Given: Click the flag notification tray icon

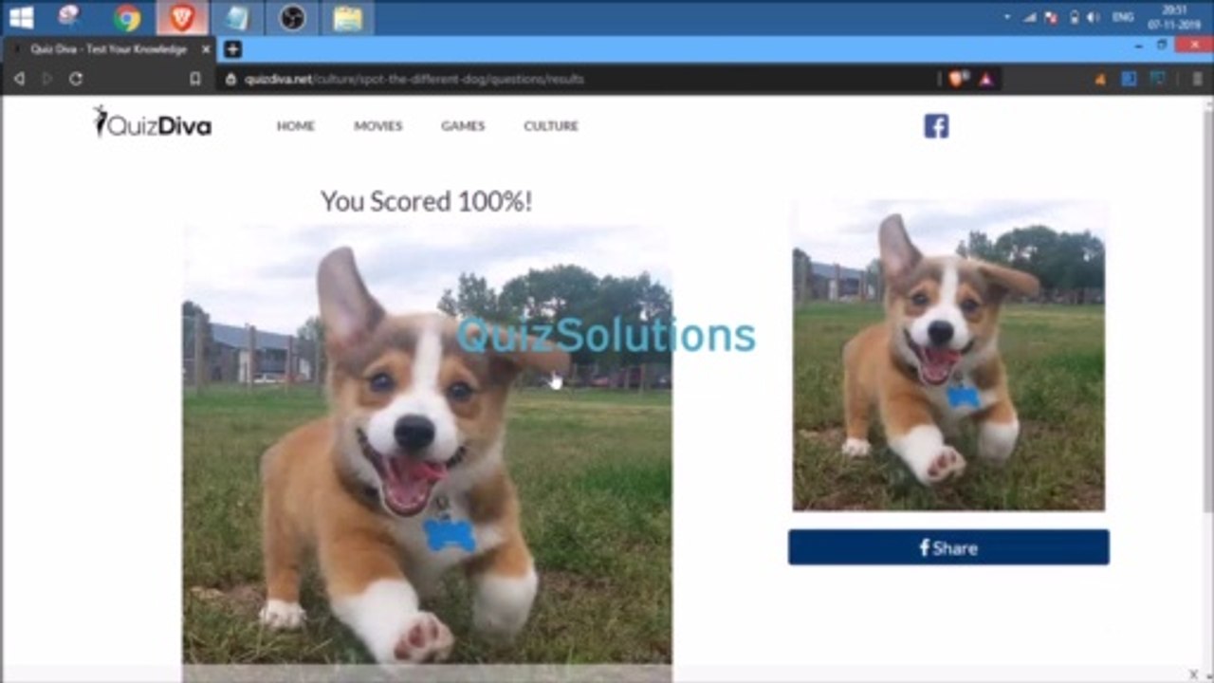Looking at the screenshot, I should pos(1051,17).
